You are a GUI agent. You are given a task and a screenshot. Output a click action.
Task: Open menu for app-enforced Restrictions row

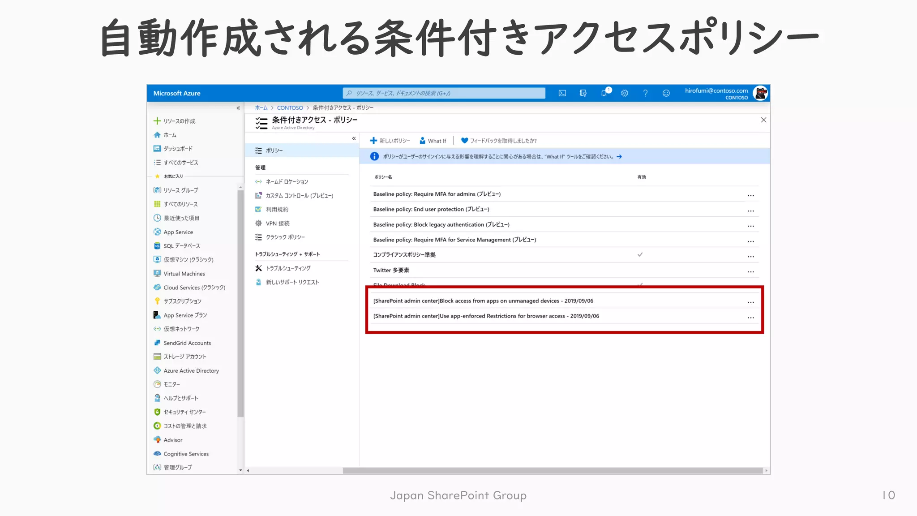pos(751,317)
